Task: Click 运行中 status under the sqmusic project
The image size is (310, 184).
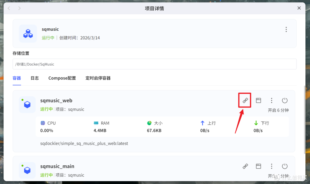Action: tap(48, 38)
